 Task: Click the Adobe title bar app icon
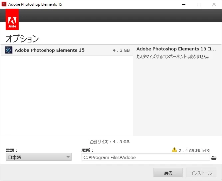coord(4,4)
